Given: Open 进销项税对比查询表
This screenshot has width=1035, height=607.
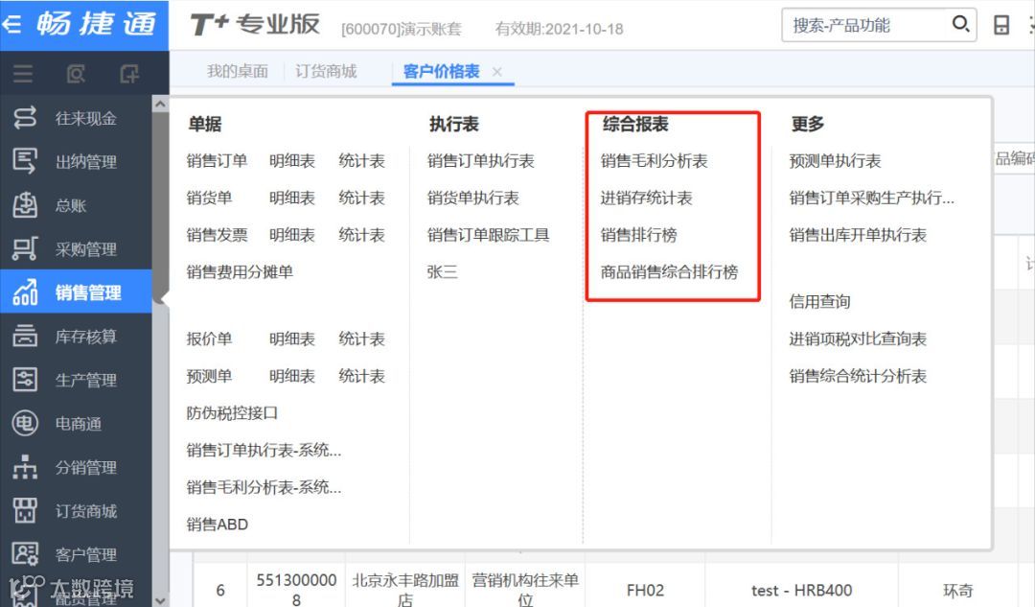Looking at the screenshot, I should [x=858, y=339].
